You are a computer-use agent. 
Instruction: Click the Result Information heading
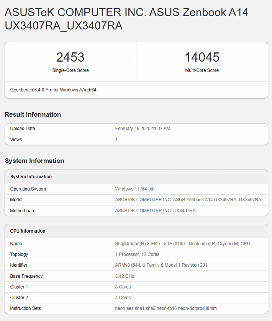pyautogui.click(x=33, y=114)
